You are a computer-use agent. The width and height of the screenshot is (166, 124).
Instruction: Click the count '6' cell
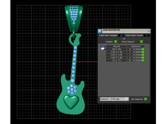(x=130, y=58)
